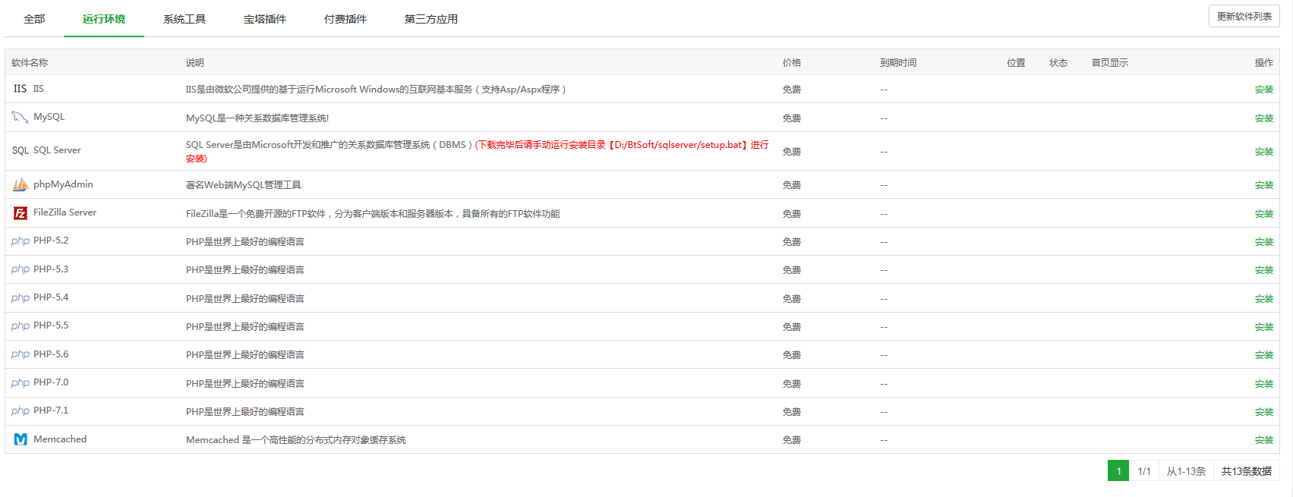
Task: Switch to the 全部 tab
Action: coord(34,19)
